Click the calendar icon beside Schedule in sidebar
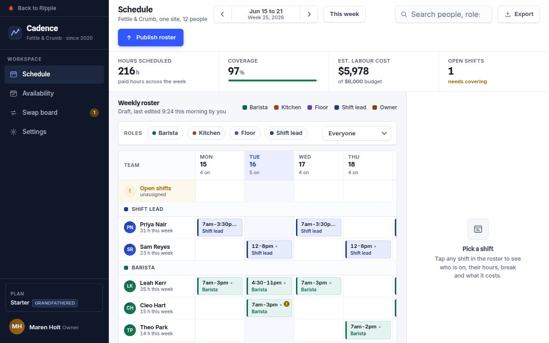 click(14, 74)
